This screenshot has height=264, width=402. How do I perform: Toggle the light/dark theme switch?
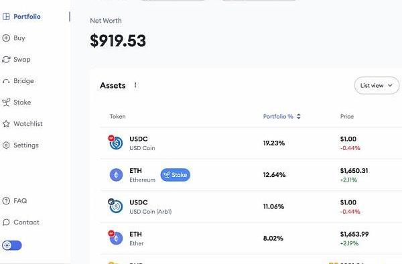(12, 245)
